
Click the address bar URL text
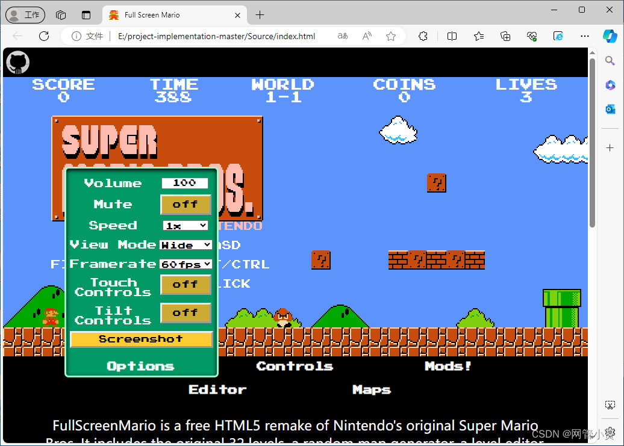pyautogui.click(x=216, y=36)
